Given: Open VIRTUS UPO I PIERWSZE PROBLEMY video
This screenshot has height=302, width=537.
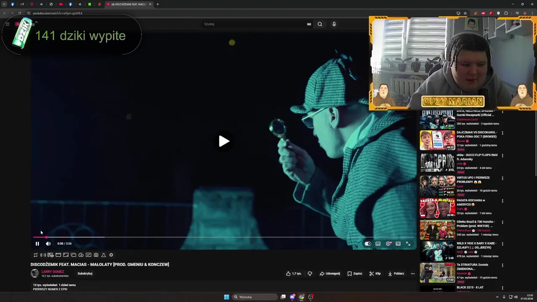Looking at the screenshot, I should [474, 180].
